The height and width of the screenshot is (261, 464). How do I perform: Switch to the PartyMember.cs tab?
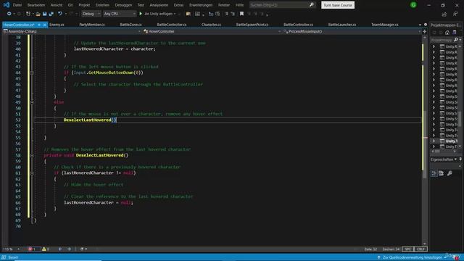92,25
